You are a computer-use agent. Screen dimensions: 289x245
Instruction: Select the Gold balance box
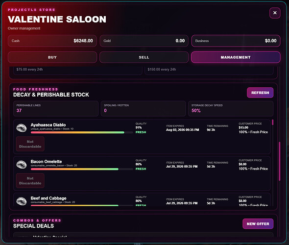pos(144,41)
